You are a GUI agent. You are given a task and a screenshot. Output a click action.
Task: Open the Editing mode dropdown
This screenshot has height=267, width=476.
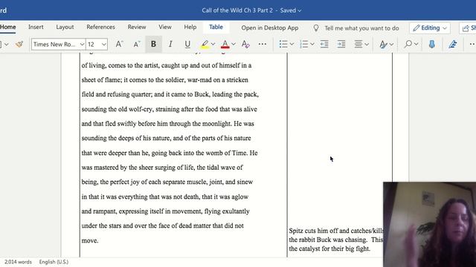(x=430, y=28)
